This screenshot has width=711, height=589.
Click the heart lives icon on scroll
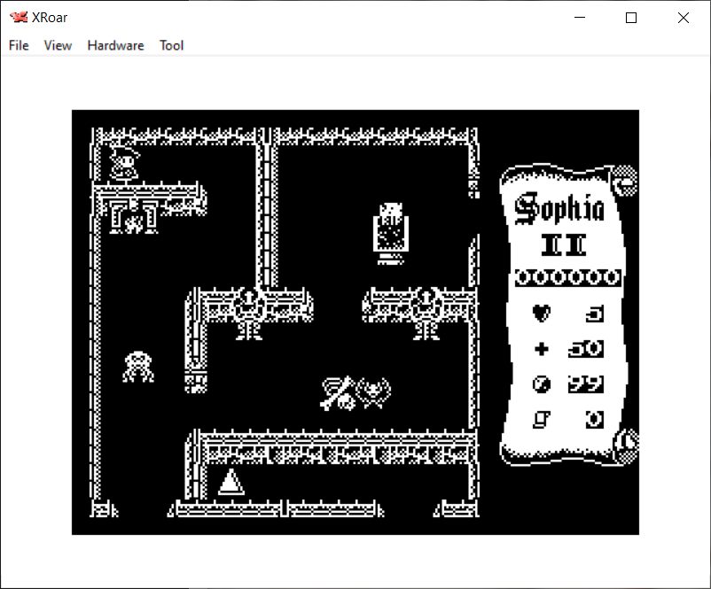pos(541,314)
